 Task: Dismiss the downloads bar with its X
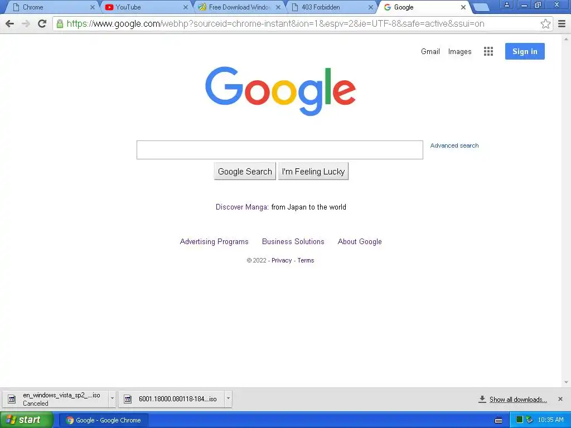click(x=560, y=399)
